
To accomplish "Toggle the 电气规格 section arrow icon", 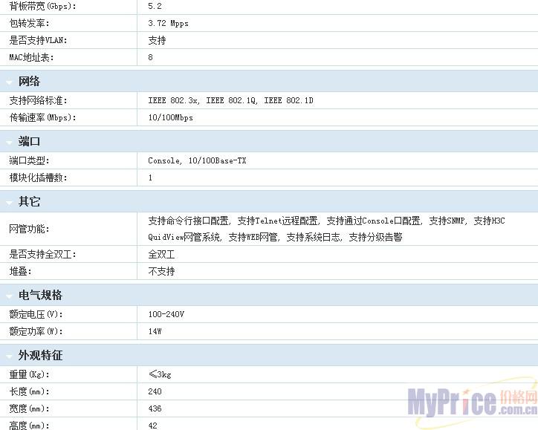I will (x=9, y=296).
